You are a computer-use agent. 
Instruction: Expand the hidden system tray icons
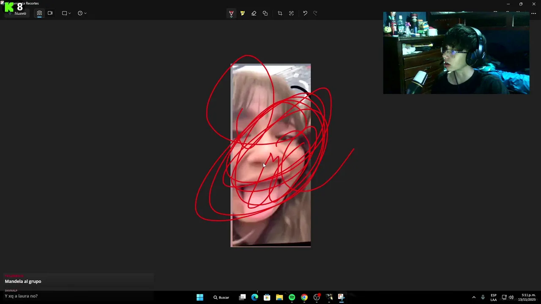click(x=474, y=297)
